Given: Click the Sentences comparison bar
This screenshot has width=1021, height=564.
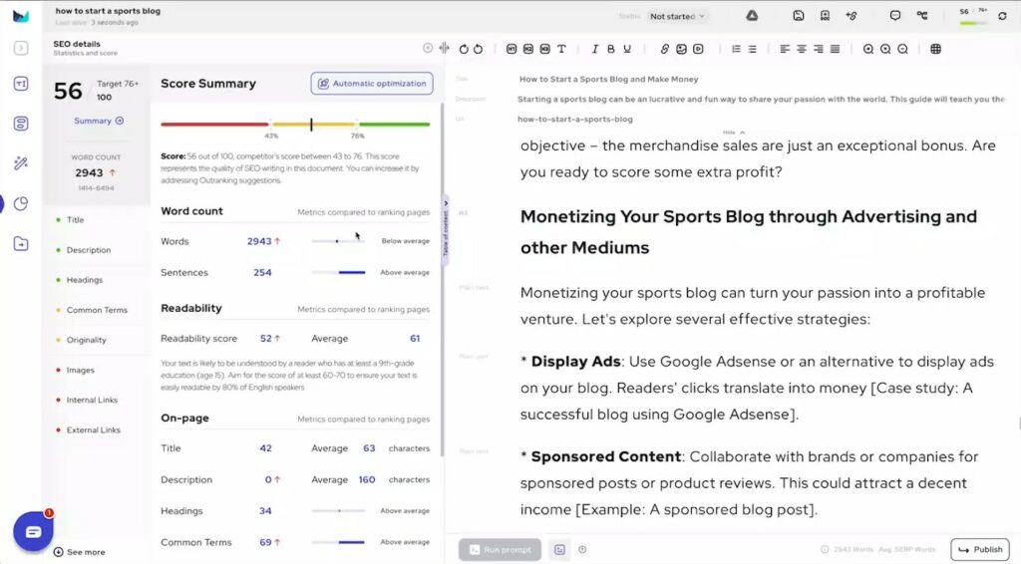Looking at the screenshot, I should (x=338, y=273).
